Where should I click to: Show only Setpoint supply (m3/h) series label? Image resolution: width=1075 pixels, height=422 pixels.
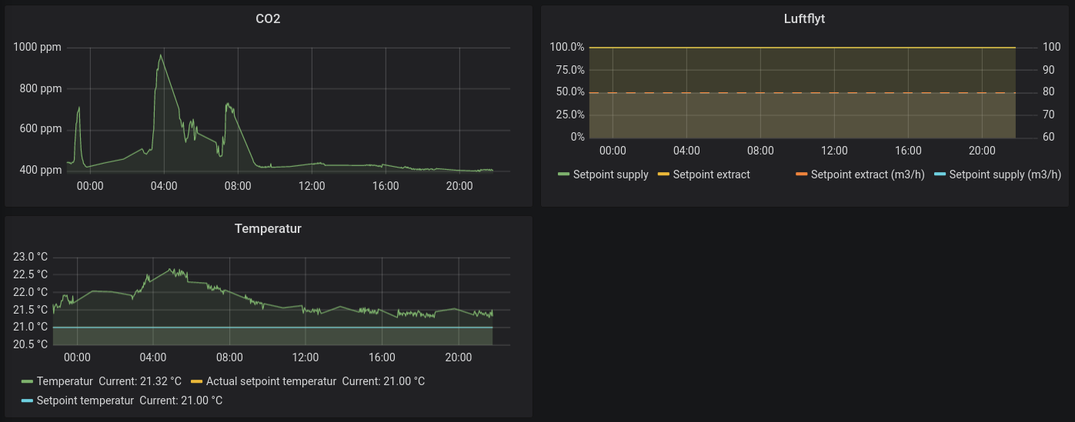tap(1004, 174)
